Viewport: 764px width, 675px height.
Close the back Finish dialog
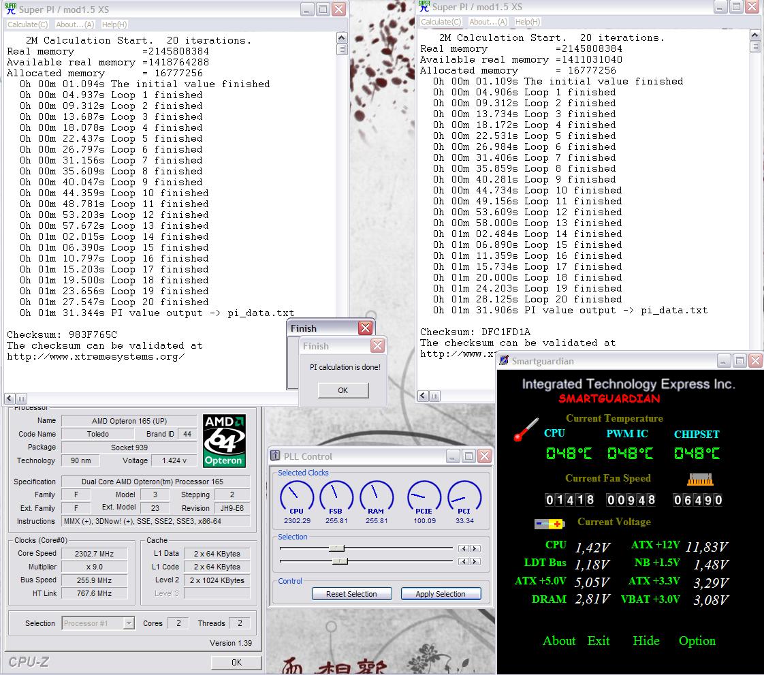coord(365,328)
